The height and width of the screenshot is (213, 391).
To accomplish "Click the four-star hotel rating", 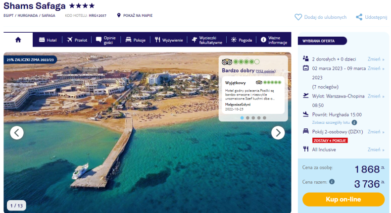I will pos(82,5).
